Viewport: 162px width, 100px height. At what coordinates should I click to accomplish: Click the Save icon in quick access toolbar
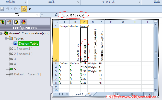pos(2,9)
